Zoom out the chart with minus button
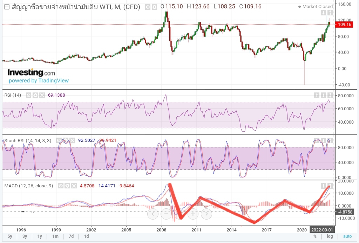This screenshot has height=243, width=359. 166,214
